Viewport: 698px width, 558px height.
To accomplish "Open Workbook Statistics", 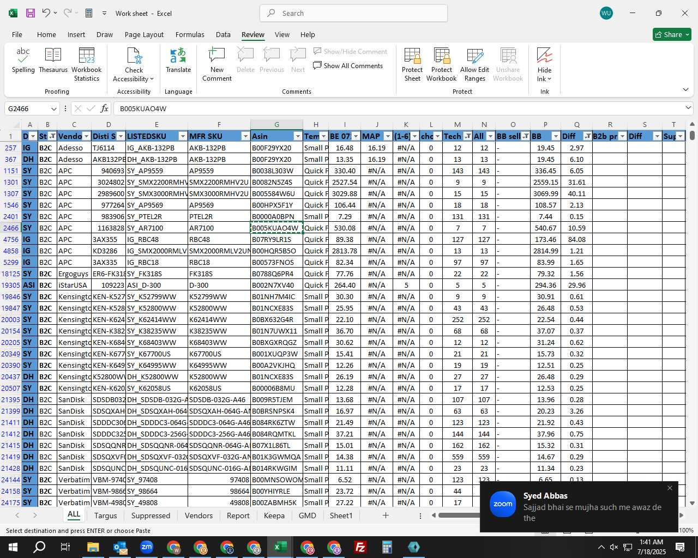I will point(86,64).
